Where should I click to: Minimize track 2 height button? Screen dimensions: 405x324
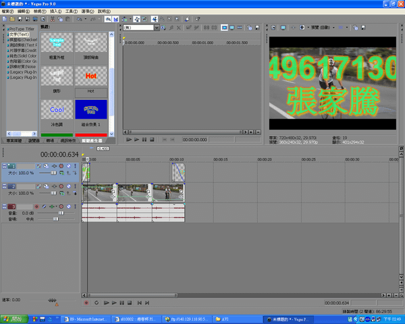[4, 186]
